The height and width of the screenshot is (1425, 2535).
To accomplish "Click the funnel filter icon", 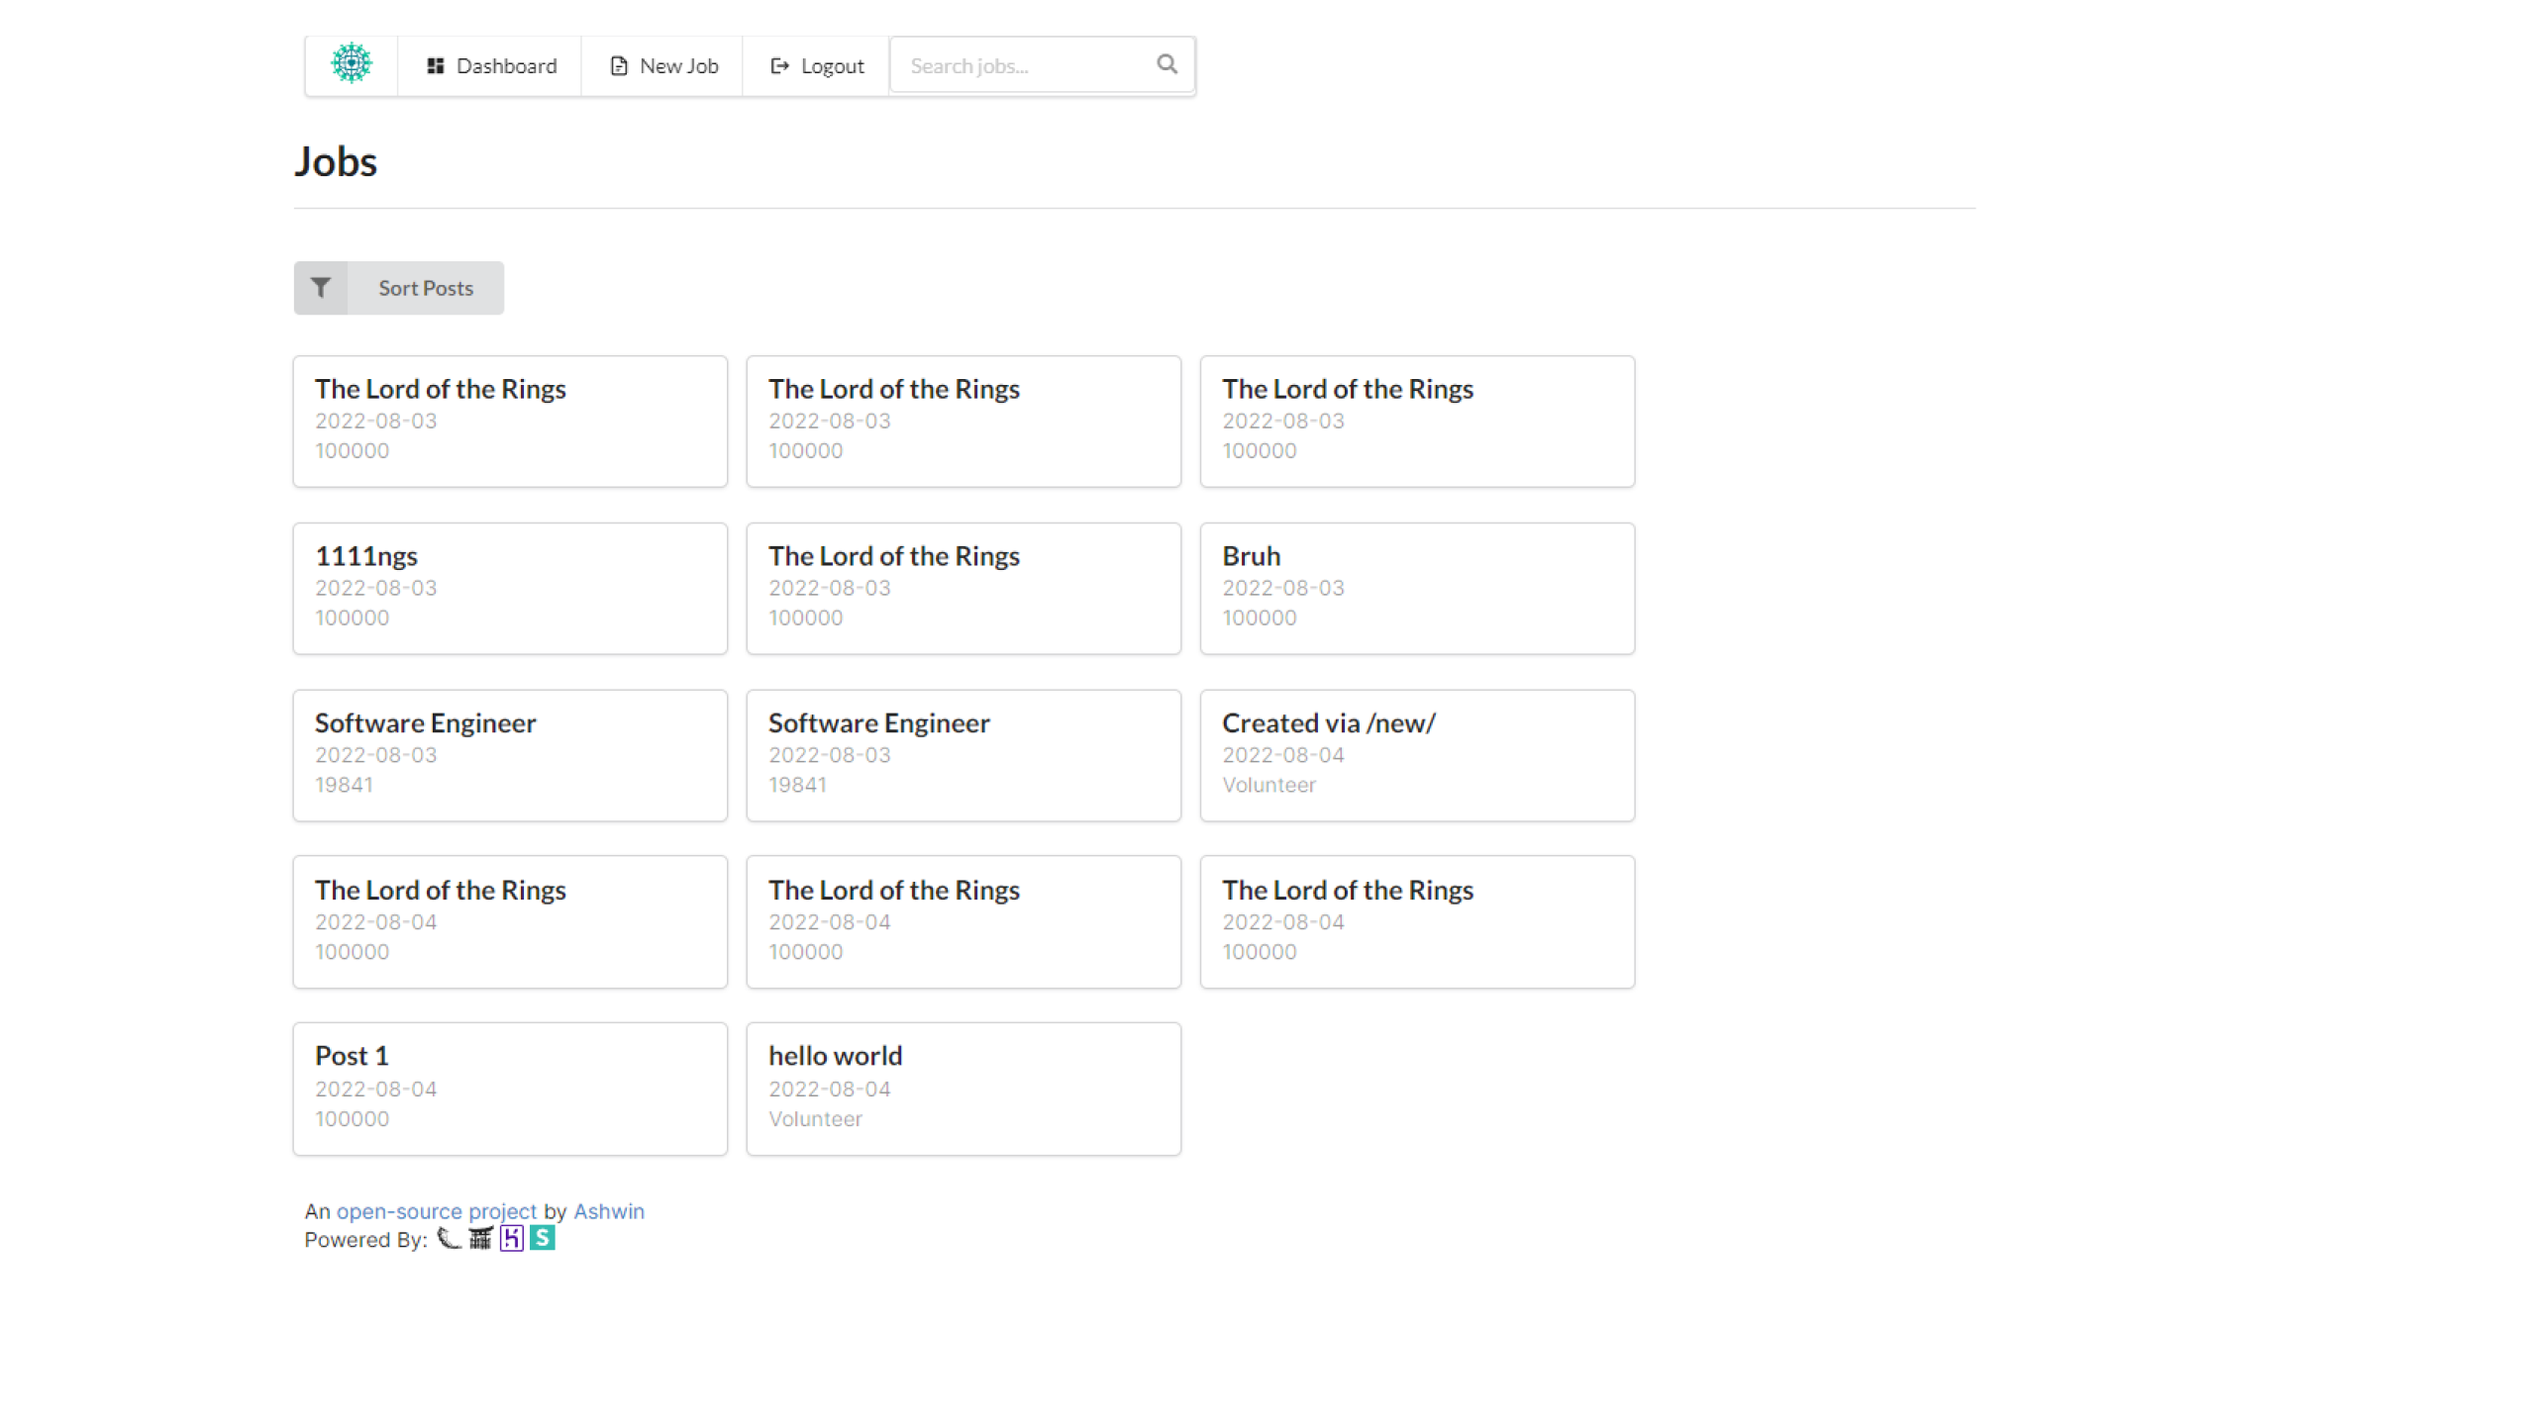I will [x=320, y=288].
